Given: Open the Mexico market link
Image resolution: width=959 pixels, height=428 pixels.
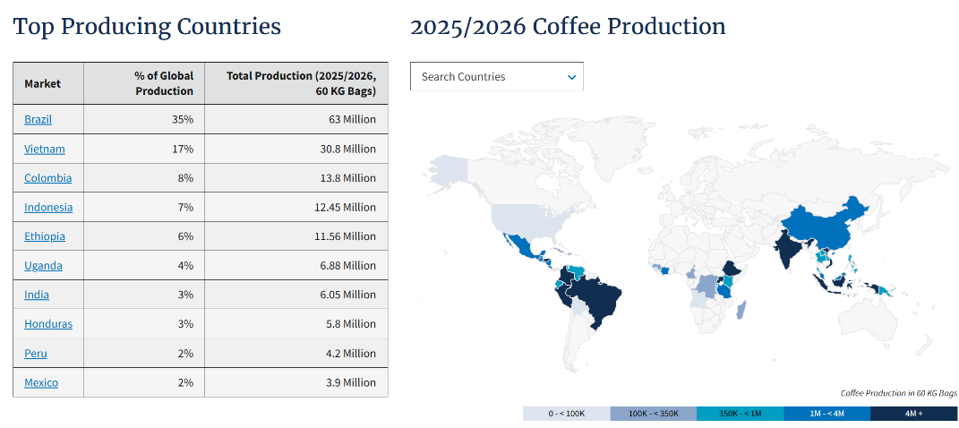Looking at the screenshot, I should click(x=41, y=382).
